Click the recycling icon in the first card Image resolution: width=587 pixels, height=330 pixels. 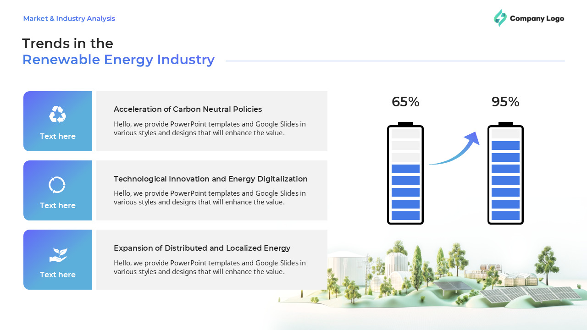pyautogui.click(x=57, y=114)
